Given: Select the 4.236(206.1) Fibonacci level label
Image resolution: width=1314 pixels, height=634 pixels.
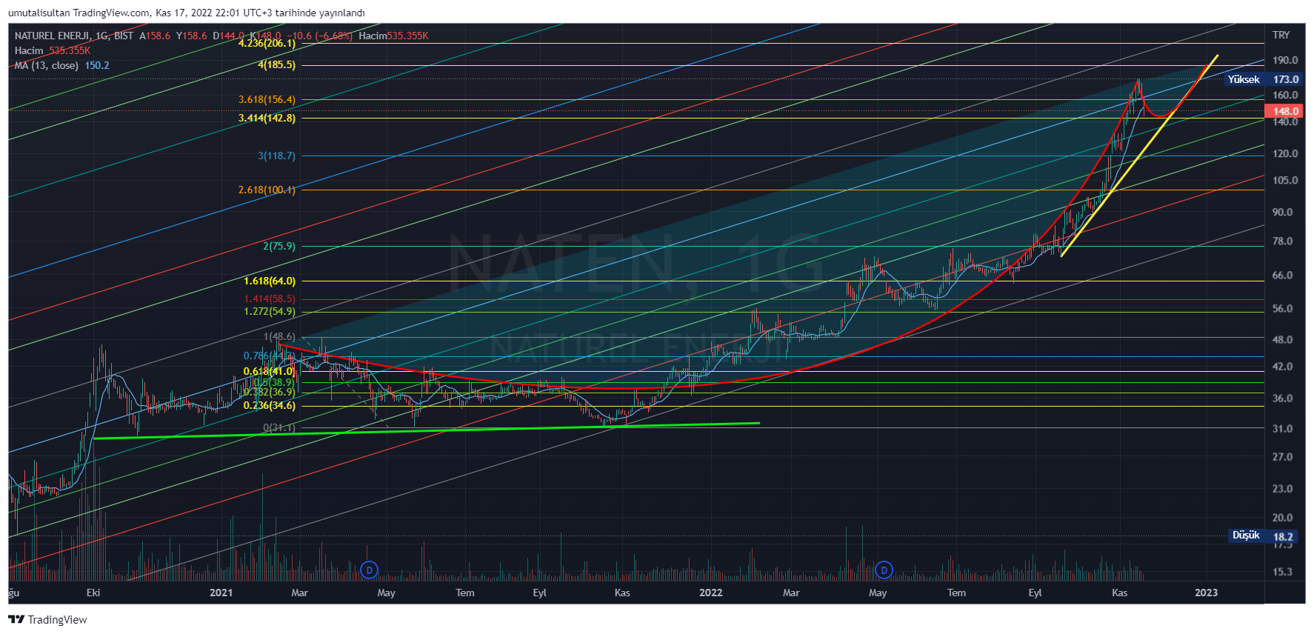Looking at the screenshot, I should (267, 43).
